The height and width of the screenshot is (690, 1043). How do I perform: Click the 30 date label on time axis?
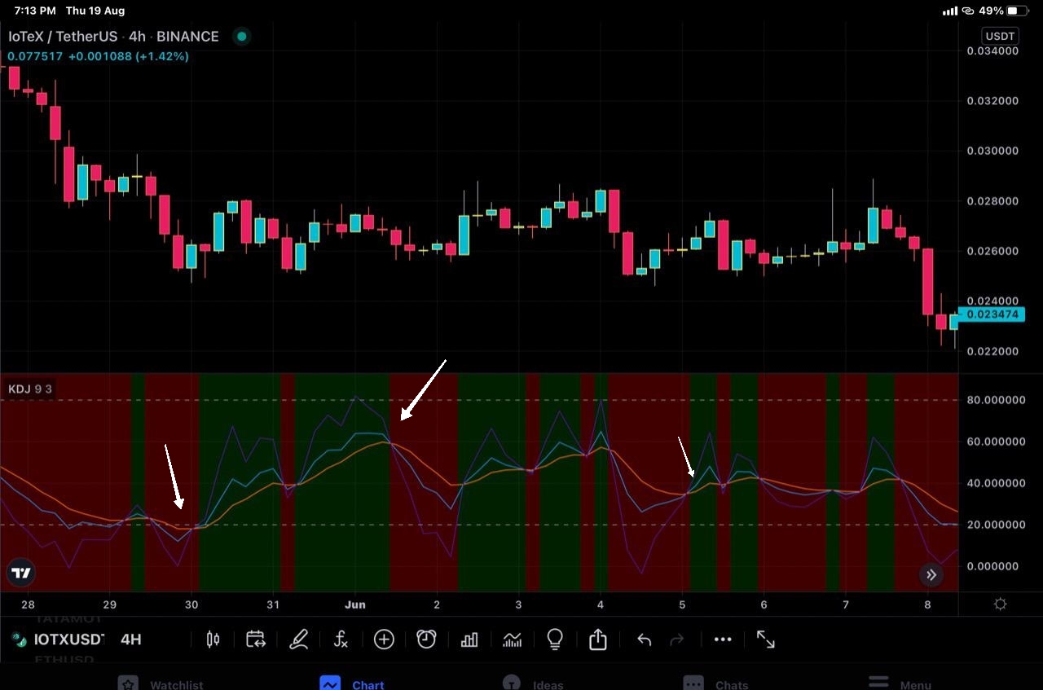(191, 604)
